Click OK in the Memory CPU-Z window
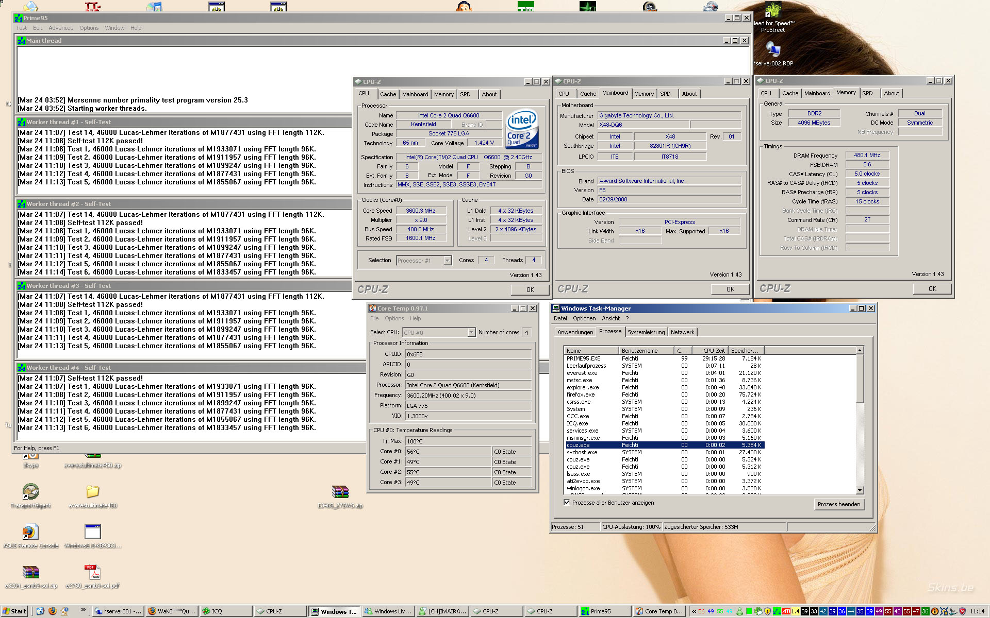The image size is (990, 618). point(932,289)
